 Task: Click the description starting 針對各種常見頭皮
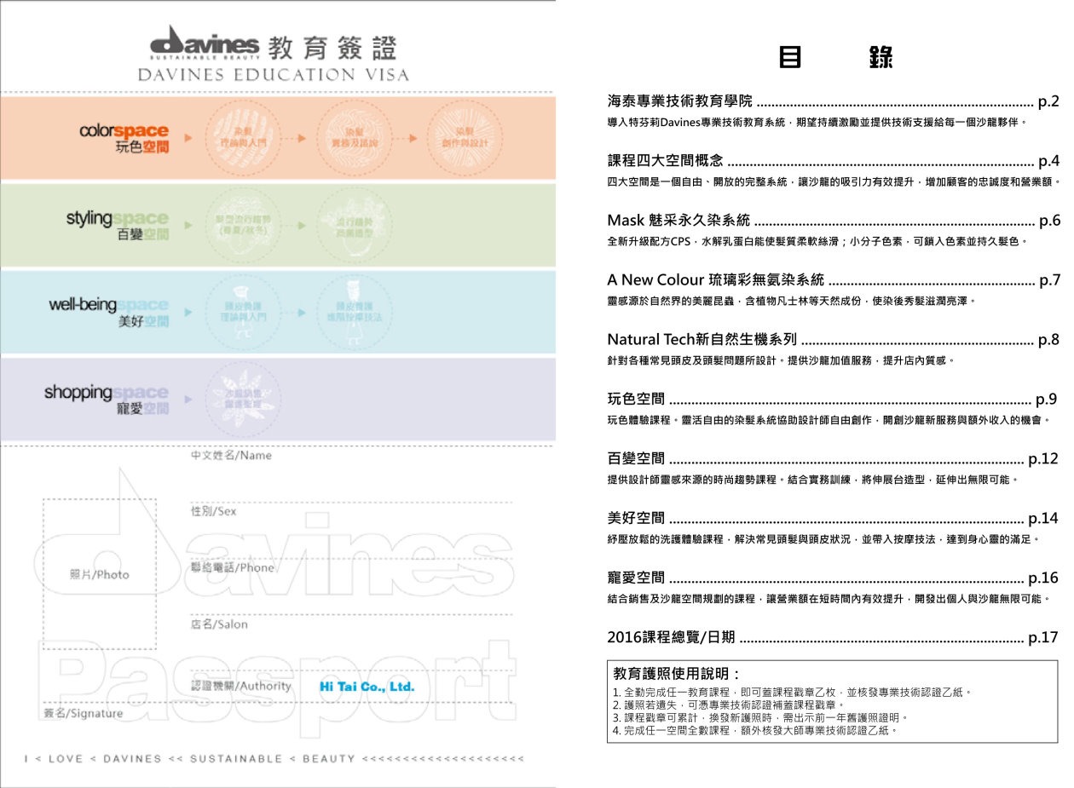781,360
